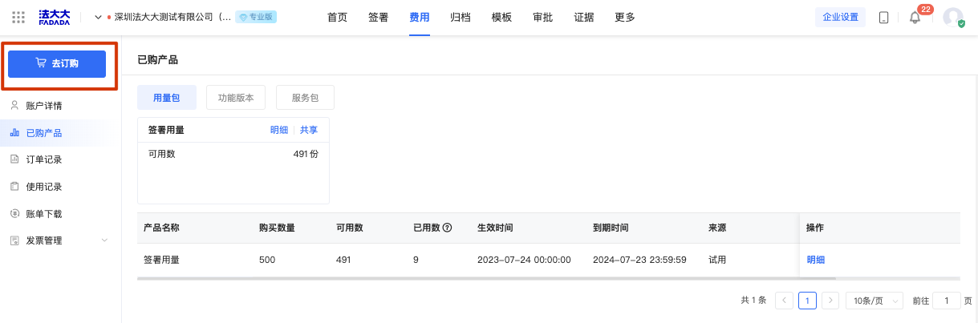Open the 归档 navigation tab
Viewport: 978px width, 323px height.
461,17
